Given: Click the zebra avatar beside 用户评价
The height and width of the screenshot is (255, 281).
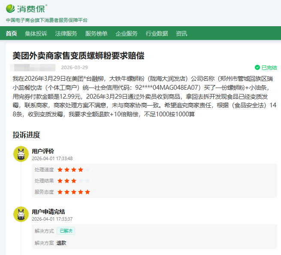Looking at the screenshot, I should coord(21,154).
